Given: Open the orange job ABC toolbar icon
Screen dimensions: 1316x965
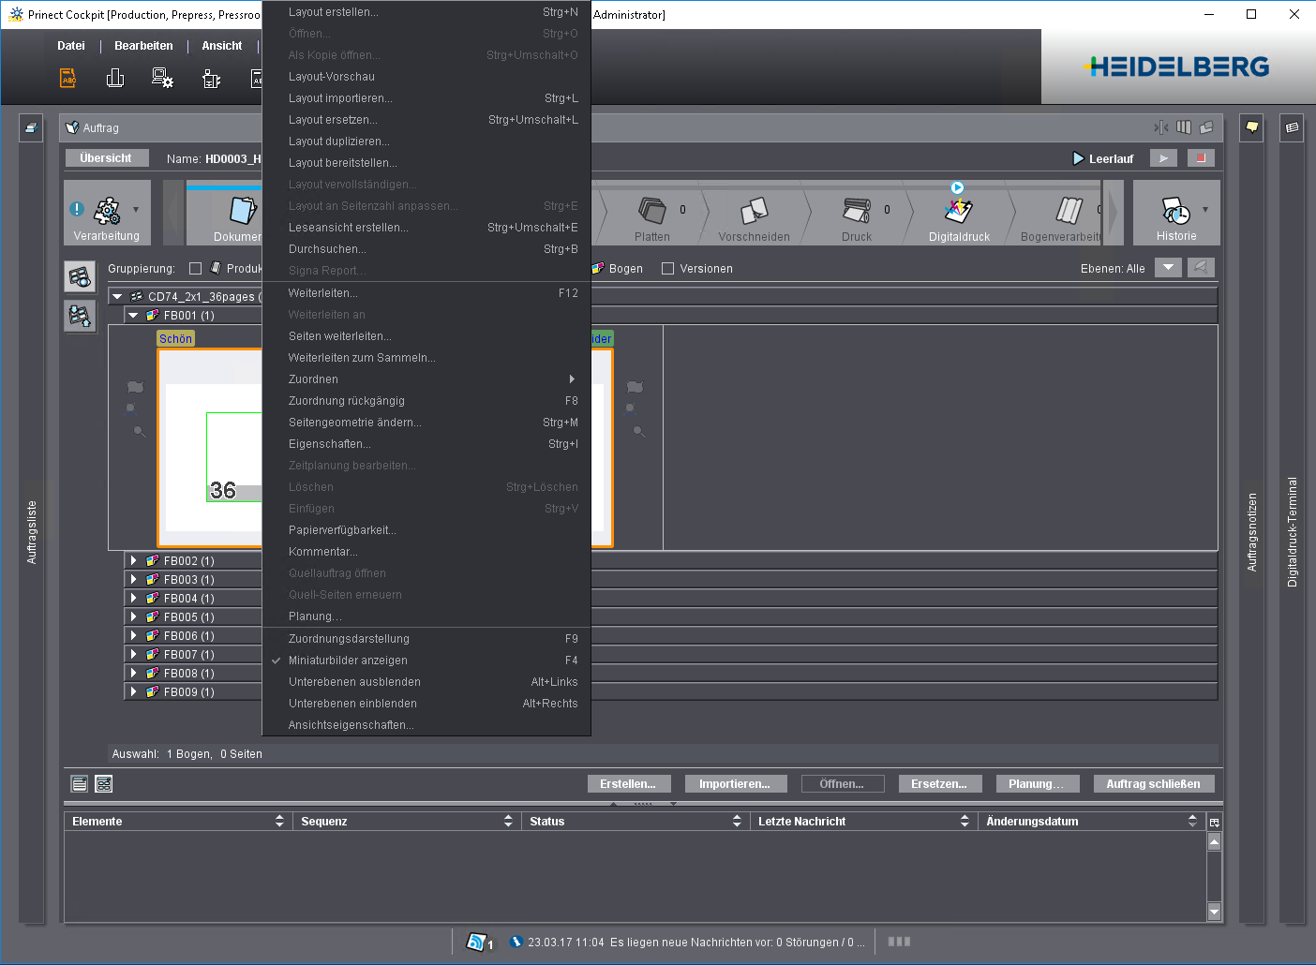Looking at the screenshot, I should tap(68, 78).
